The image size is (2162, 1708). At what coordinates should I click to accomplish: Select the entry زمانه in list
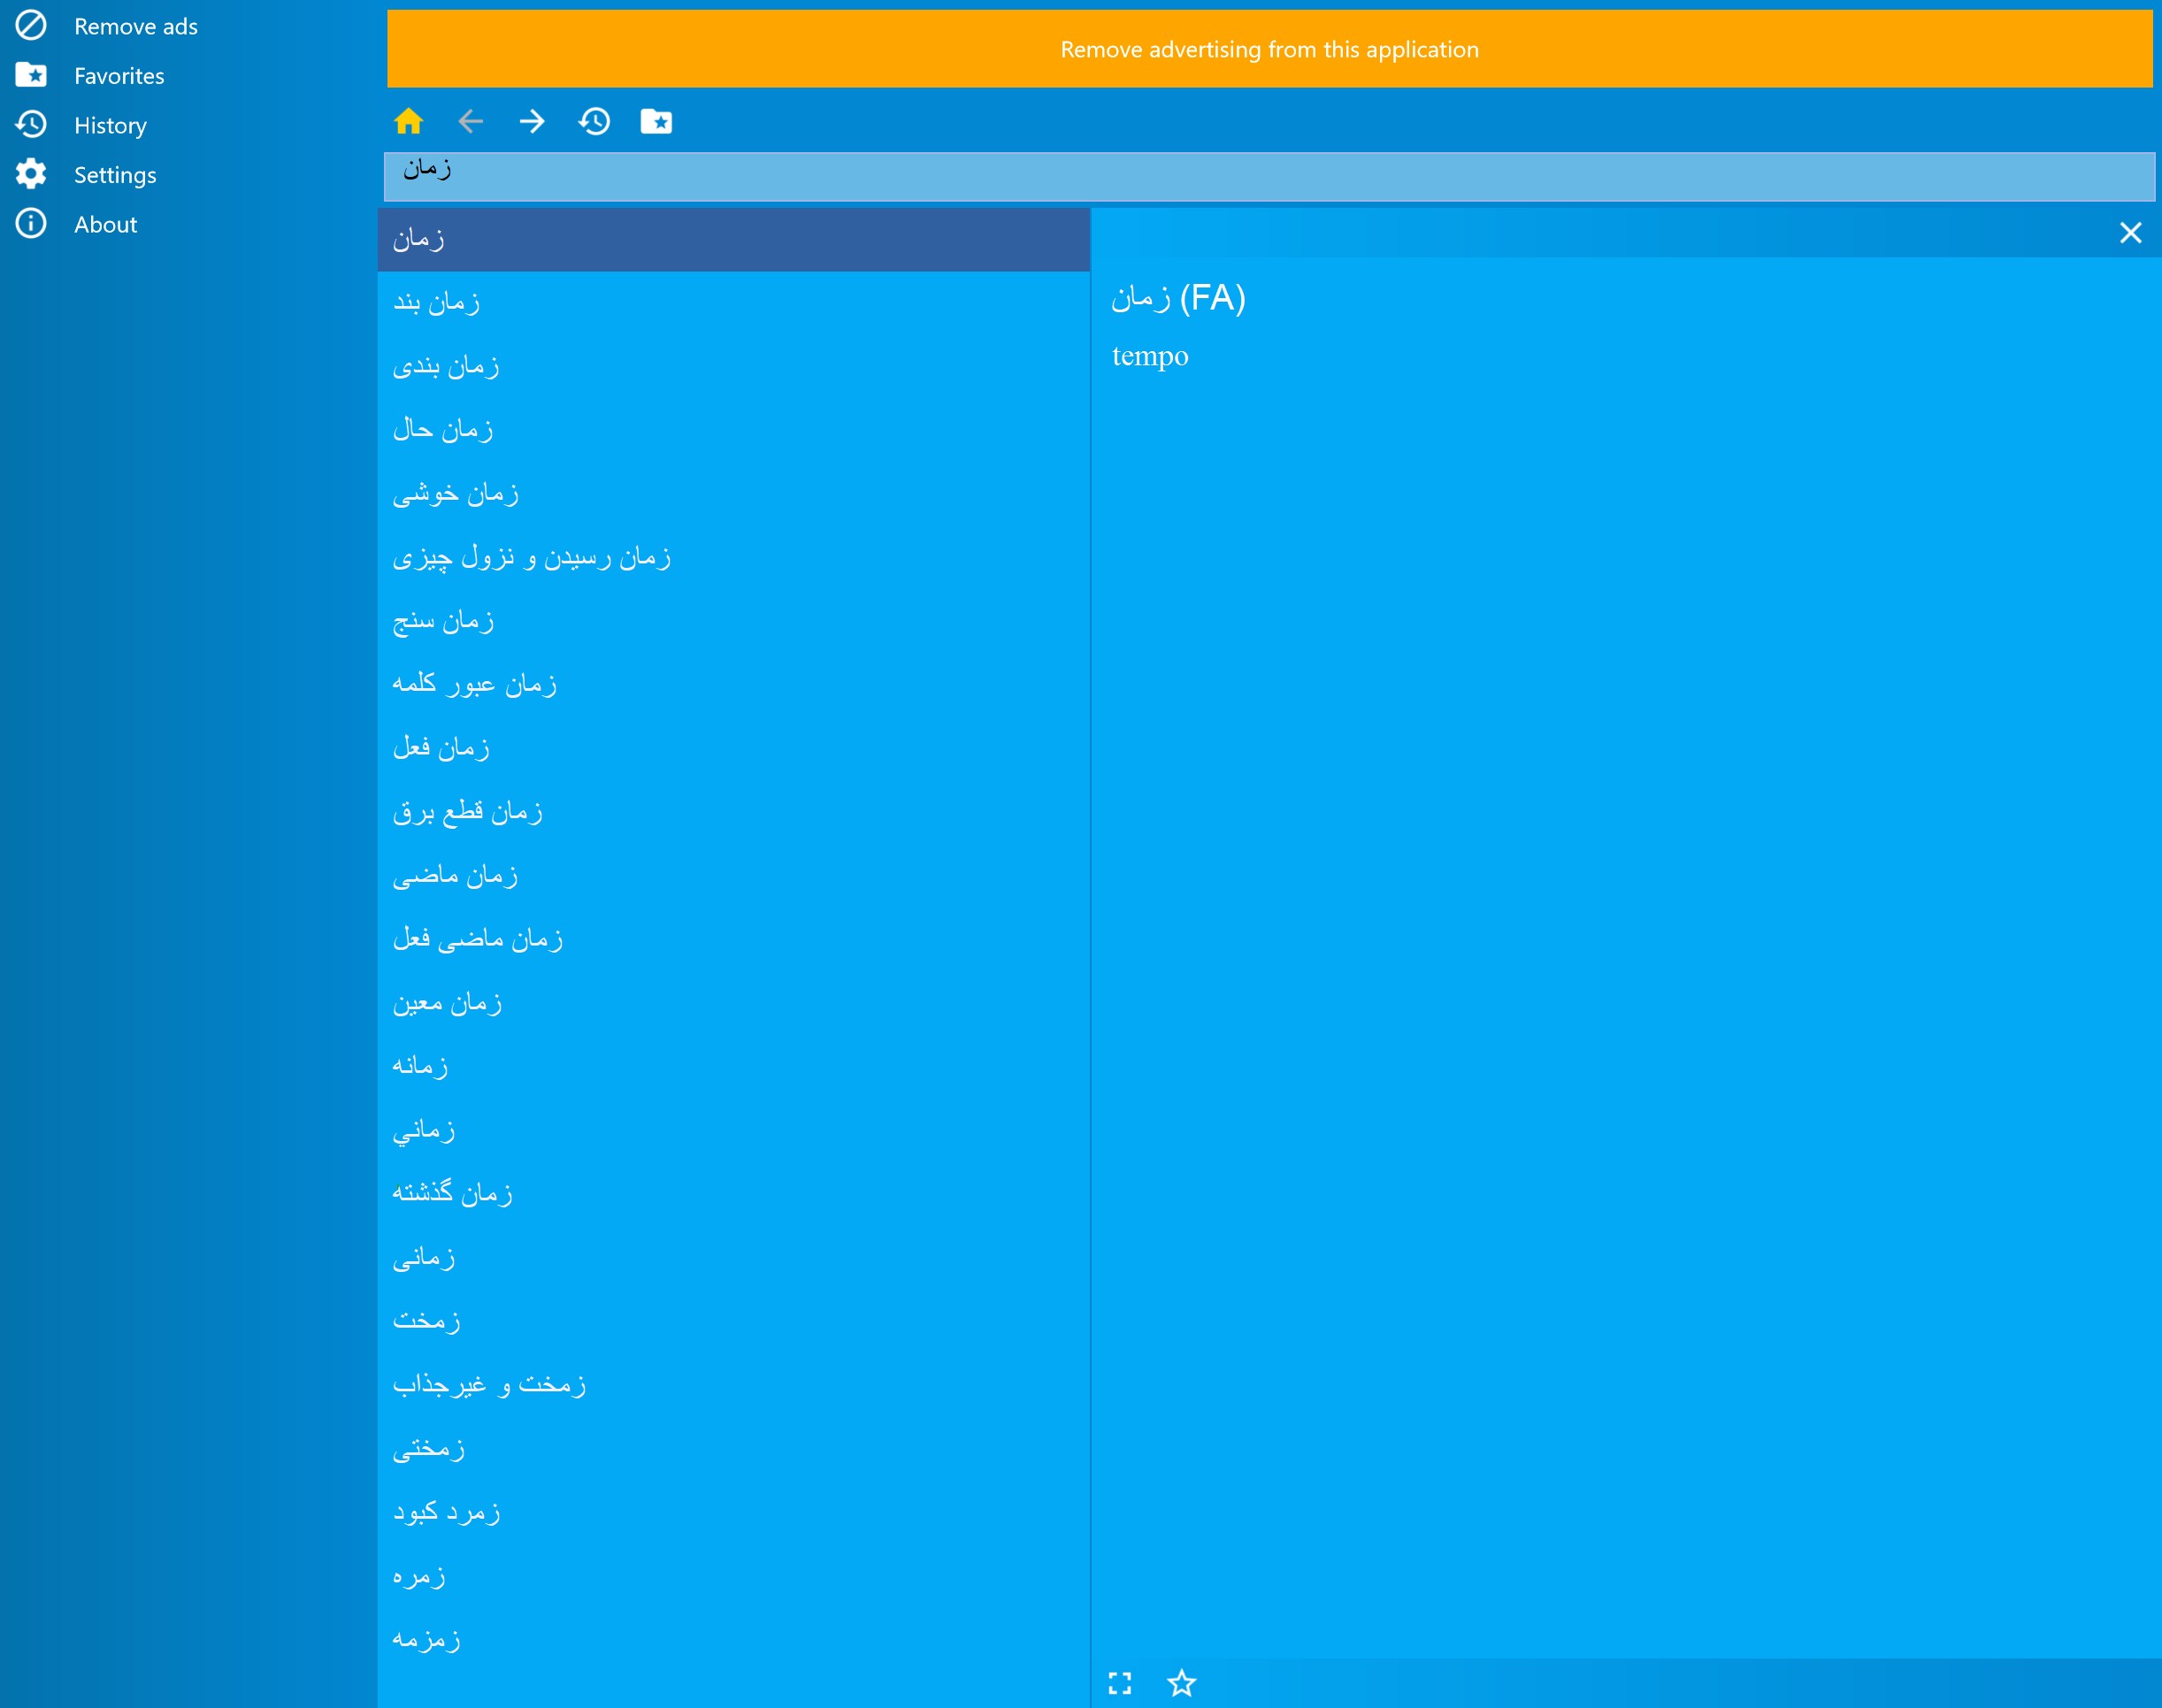pyautogui.click(x=420, y=1065)
